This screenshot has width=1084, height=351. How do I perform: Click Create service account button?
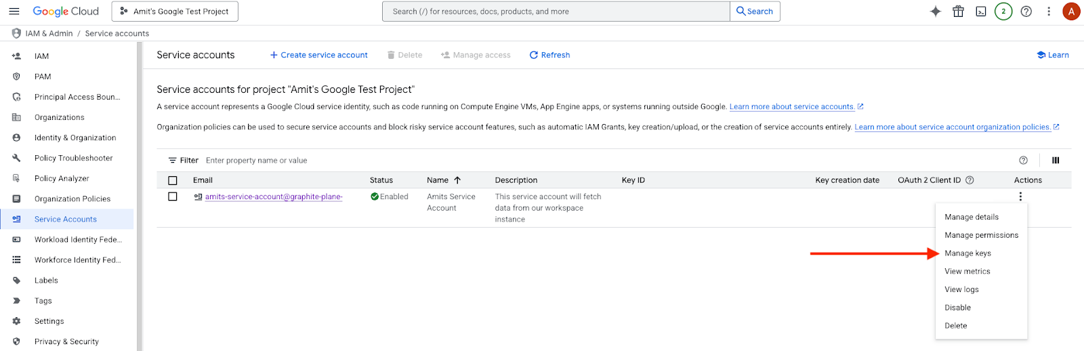(319, 55)
